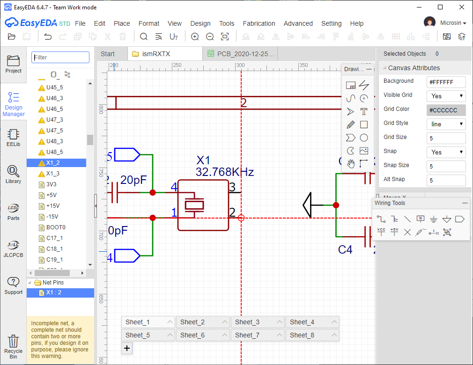Image resolution: width=473 pixels, height=365 pixels.
Task: Click the Undo arrow in toolbar
Action: [48, 36]
